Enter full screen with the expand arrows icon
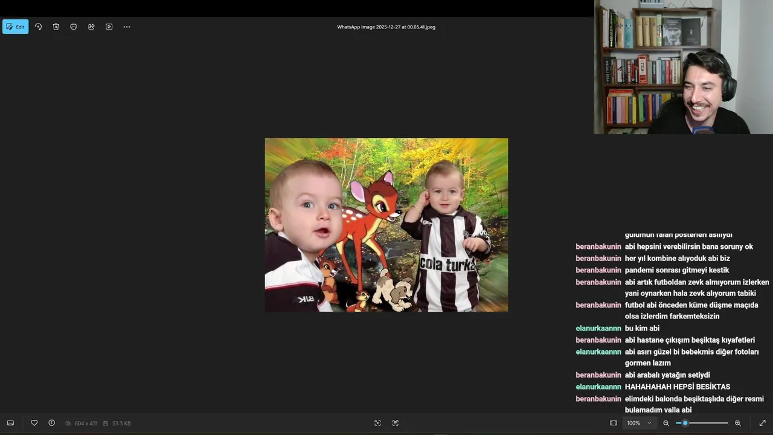The width and height of the screenshot is (773, 435). 762,423
